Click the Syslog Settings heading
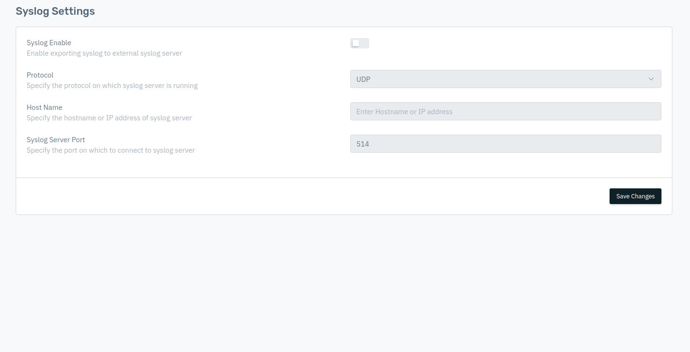Viewport: 690px width, 352px height. (x=55, y=11)
